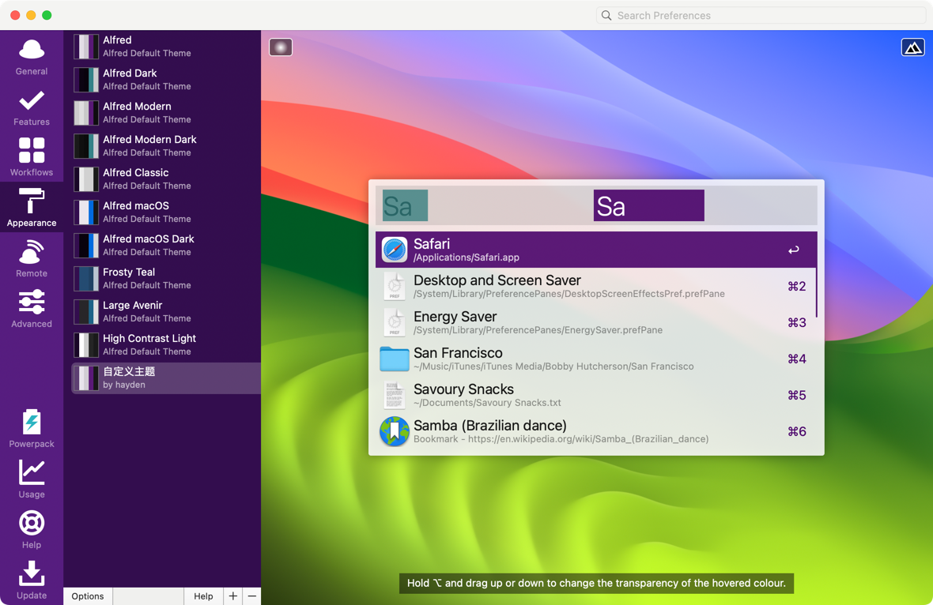
Task: Click the Update download icon
Action: click(x=32, y=580)
